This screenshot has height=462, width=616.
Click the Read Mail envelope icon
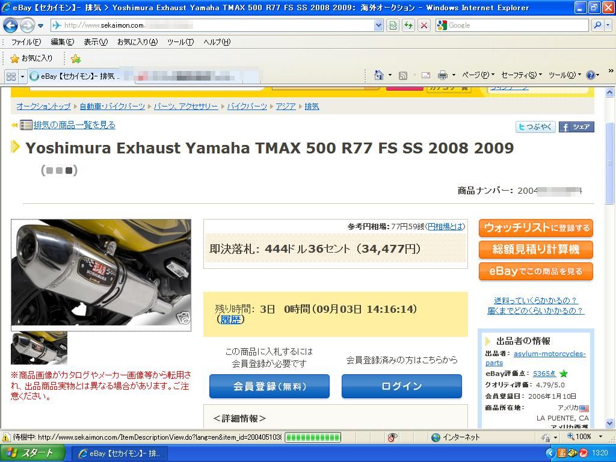(426, 75)
